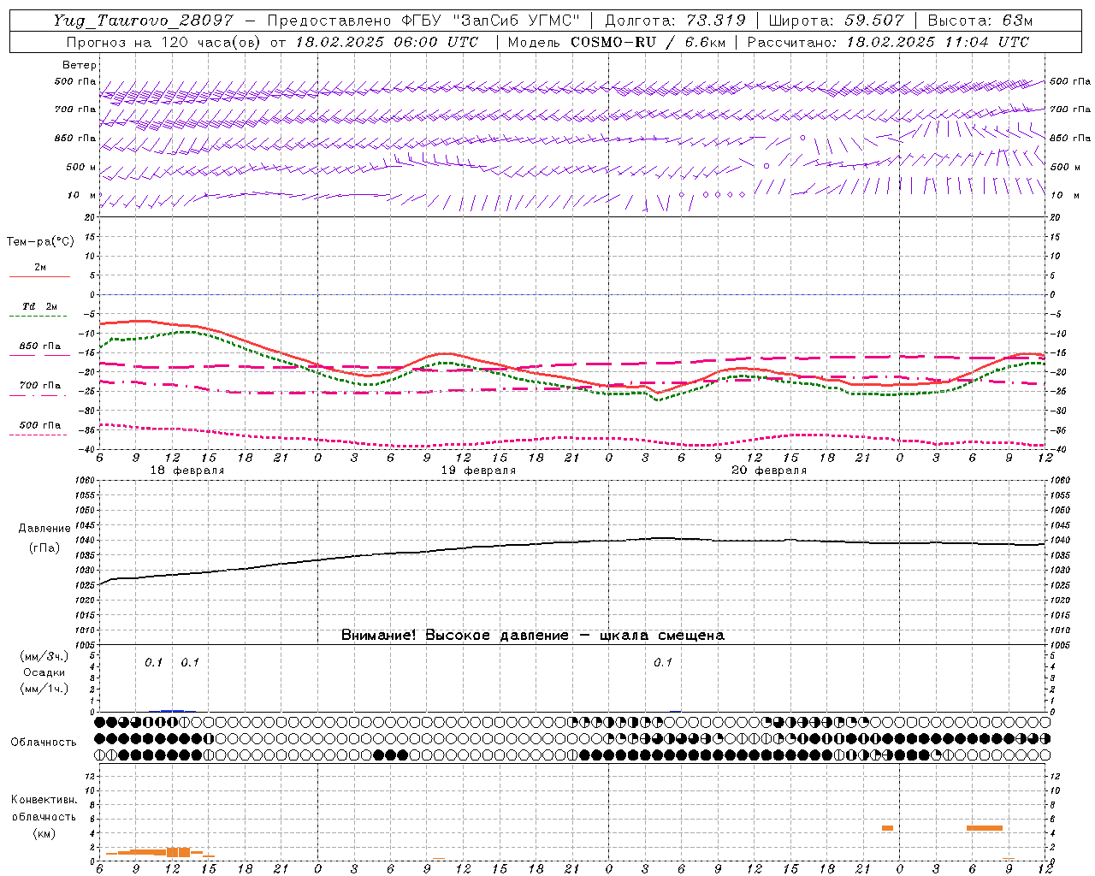This screenshot has width=1095, height=876.
Task: Click the Тем-ра(°C) axis label
Action: point(40,242)
